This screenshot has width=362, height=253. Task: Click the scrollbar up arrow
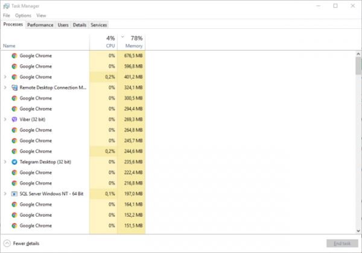pos(358,54)
